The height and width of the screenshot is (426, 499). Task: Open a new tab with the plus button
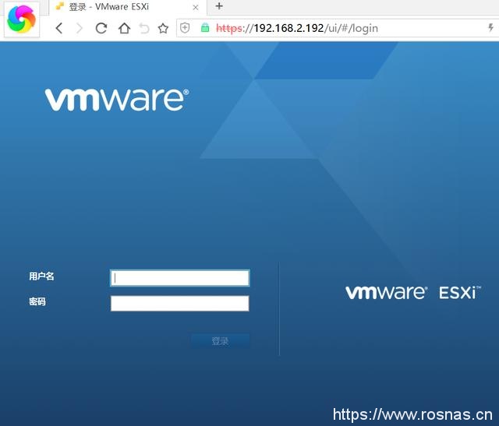tap(219, 6)
